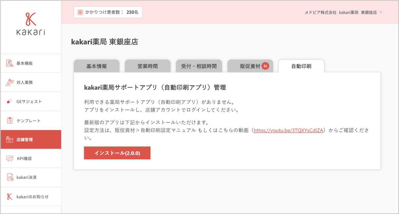Expand the store account dropdown arrow
Screen dimensions: 399x214
click(x=381, y=12)
